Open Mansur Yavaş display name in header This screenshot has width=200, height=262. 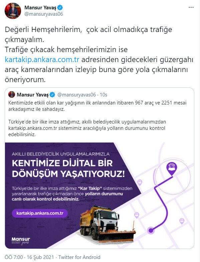[40, 8]
